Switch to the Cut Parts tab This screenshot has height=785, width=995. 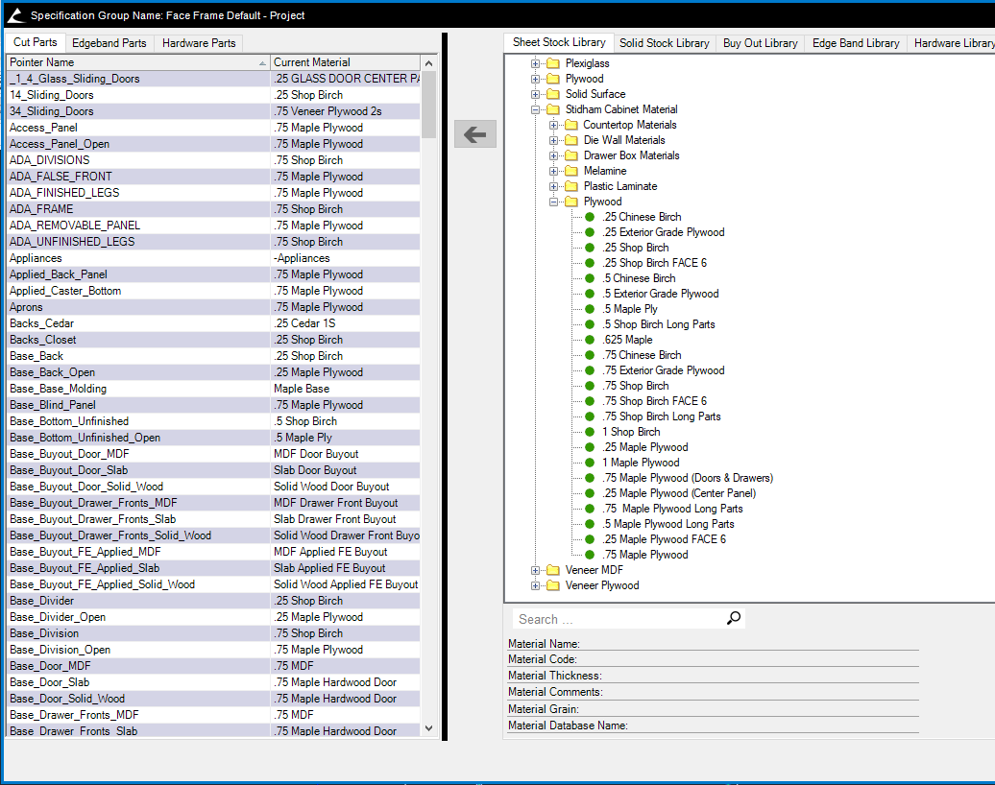click(35, 42)
